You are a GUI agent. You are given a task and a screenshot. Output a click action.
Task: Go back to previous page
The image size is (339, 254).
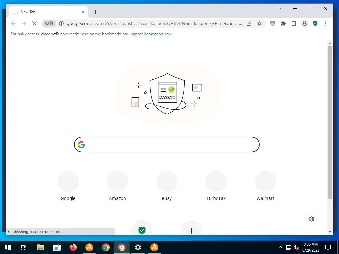(x=13, y=23)
